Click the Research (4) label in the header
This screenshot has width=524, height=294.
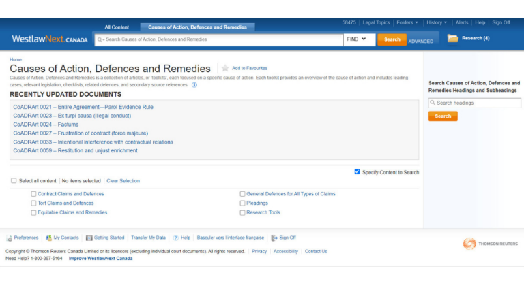click(x=476, y=38)
